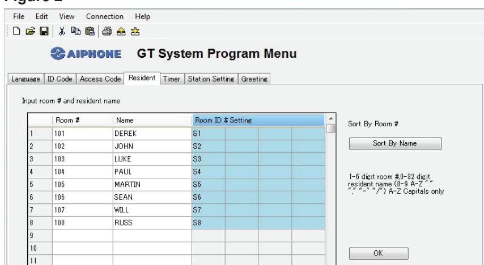Select the Resident tab
The width and height of the screenshot is (484, 265).
pos(142,78)
